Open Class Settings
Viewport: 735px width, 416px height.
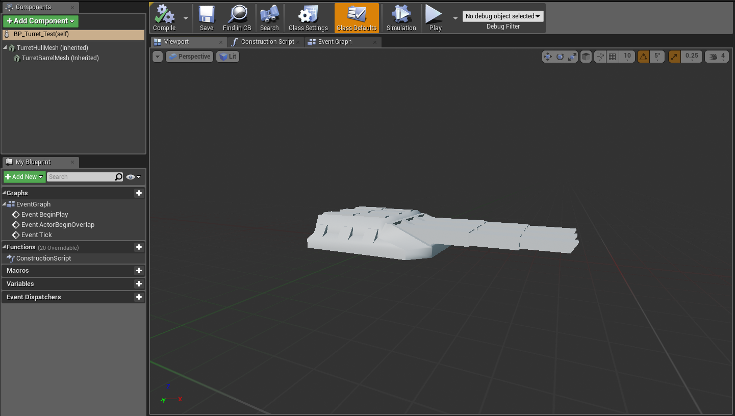coord(308,18)
